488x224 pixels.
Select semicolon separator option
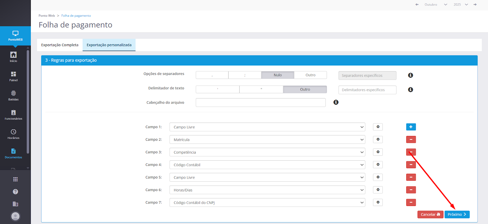click(x=245, y=75)
